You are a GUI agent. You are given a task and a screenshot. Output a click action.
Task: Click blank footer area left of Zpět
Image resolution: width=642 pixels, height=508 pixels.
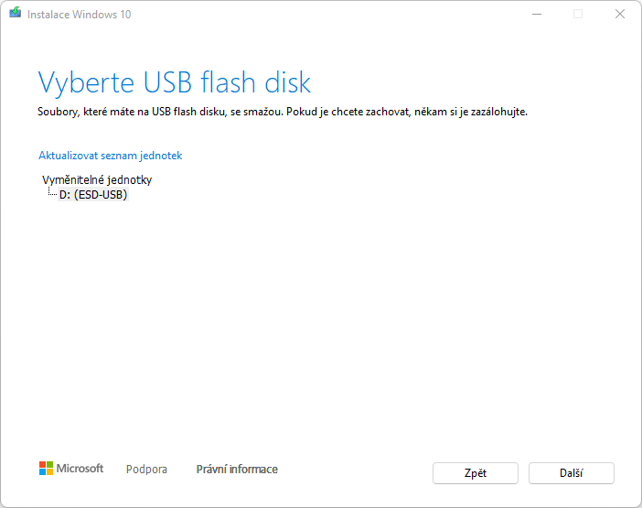pyautogui.click(x=357, y=471)
